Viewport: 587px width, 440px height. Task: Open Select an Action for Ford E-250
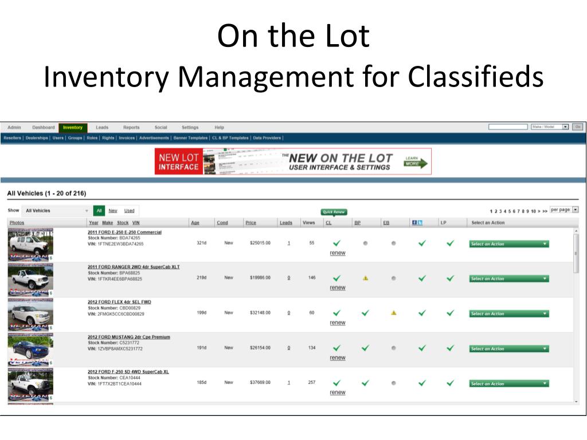509,244
